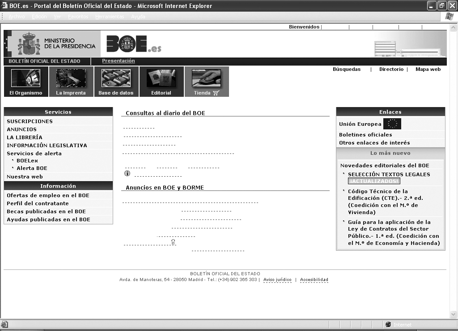The width and height of the screenshot is (458, 331).
Task: Open Mapa web link
Action: (x=428, y=70)
